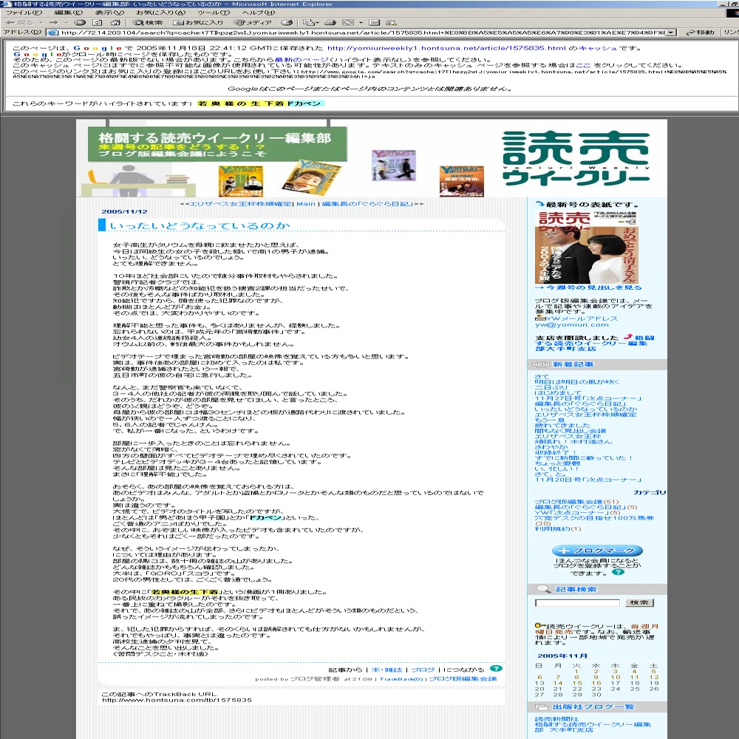Image resolution: width=739 pixels, height=739 pixels.
Task: Open the 最新のページ link
Action: click(301, 60)
